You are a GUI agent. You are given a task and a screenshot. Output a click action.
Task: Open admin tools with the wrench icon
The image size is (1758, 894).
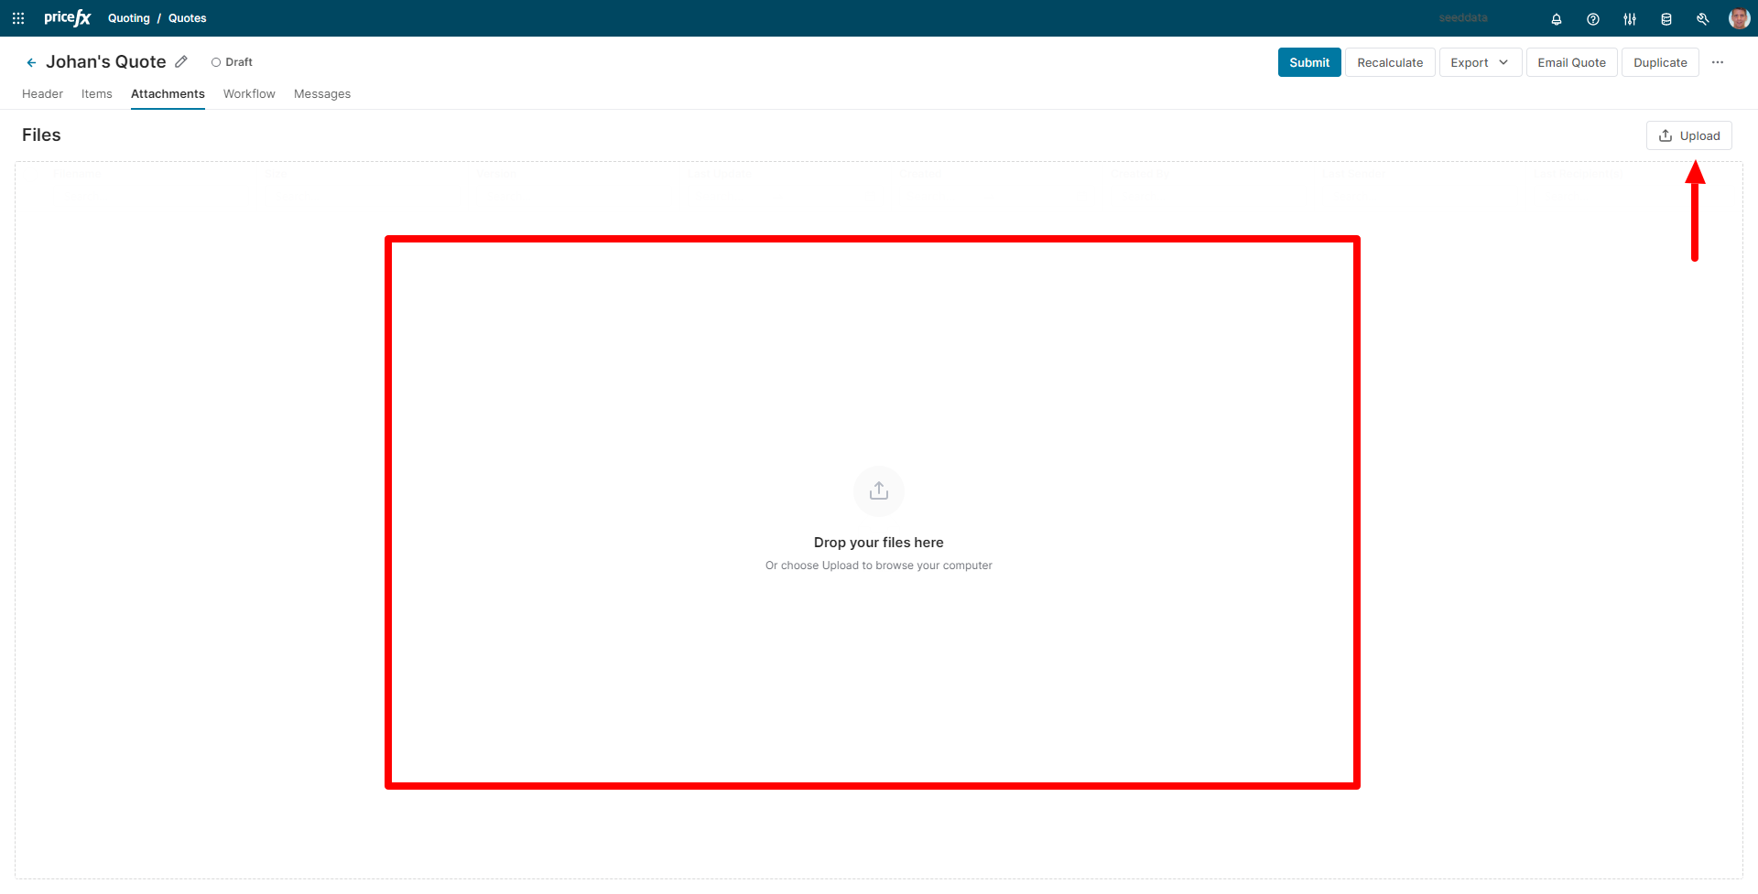(1703, 18)
